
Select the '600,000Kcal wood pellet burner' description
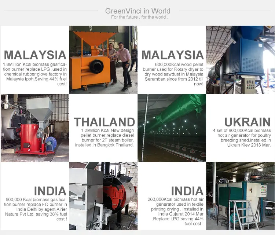[x=173, y=74]
